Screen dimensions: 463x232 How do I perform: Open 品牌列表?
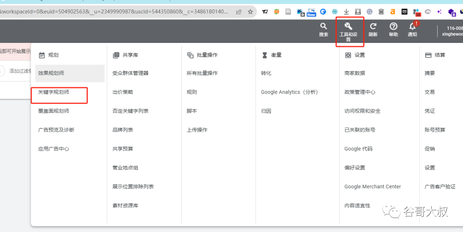coord(123,130)
